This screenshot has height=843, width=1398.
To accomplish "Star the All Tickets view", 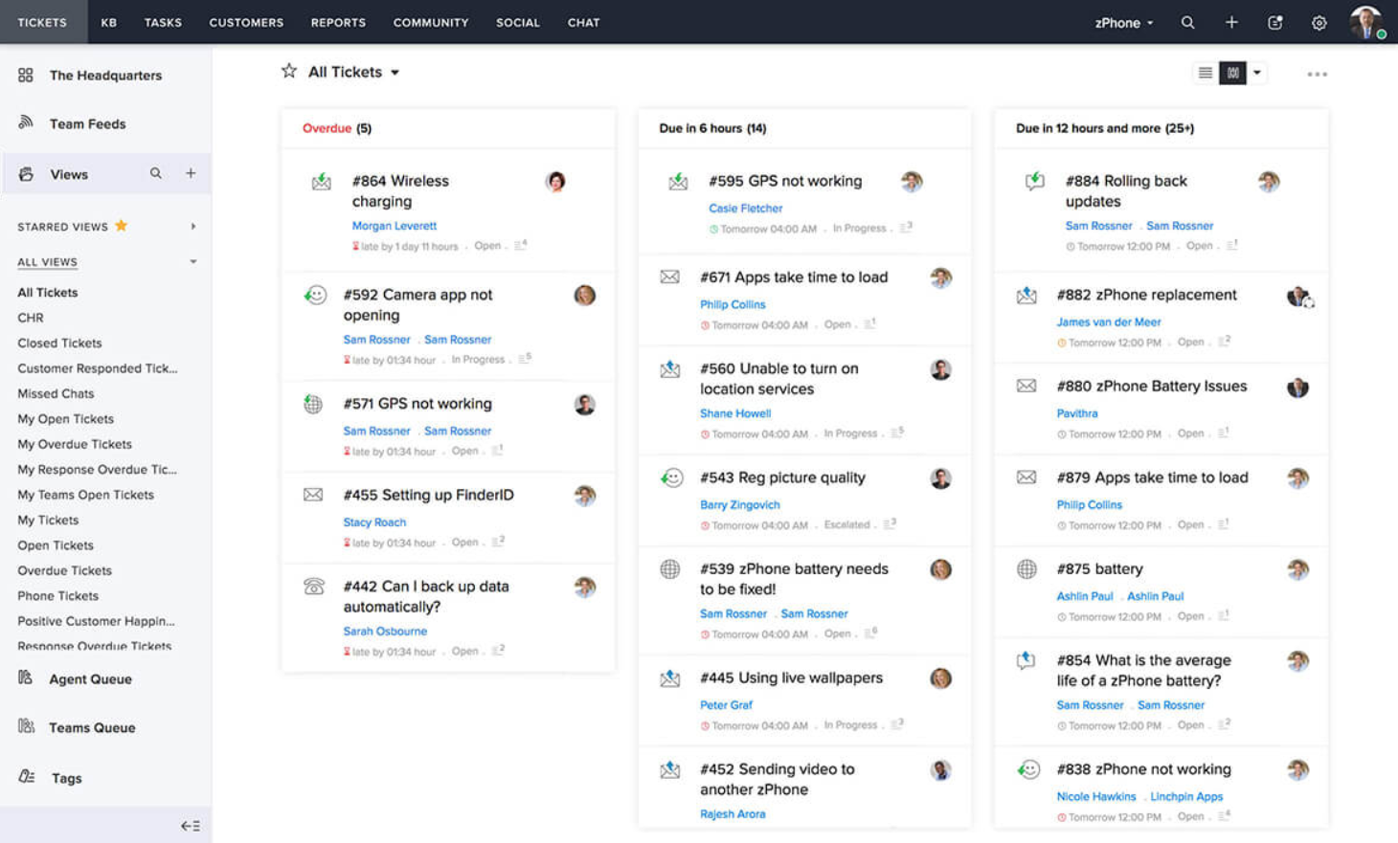I will tap(288, 71).
